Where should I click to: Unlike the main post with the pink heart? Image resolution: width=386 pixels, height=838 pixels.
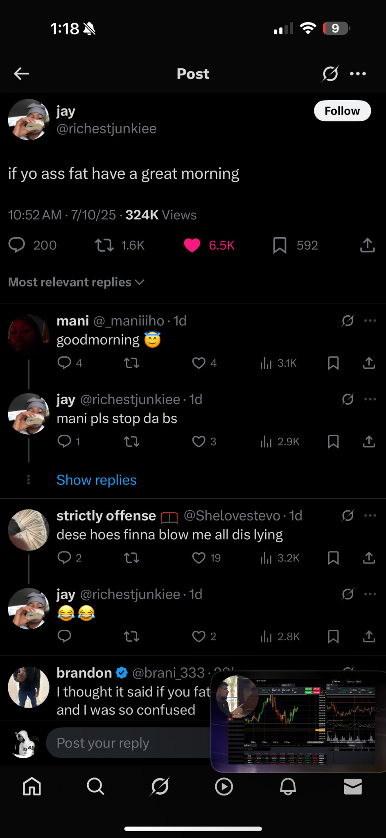coord(192,245)
